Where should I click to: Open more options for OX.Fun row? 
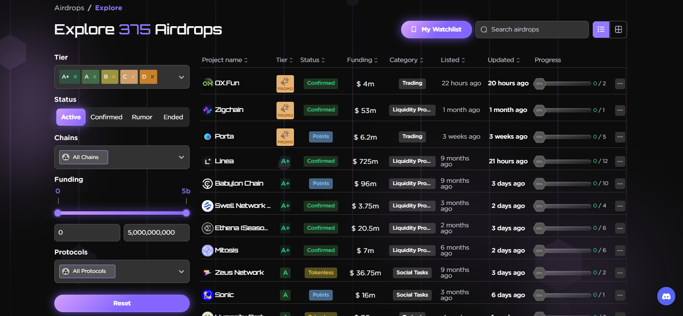click(x=620, y=83)
